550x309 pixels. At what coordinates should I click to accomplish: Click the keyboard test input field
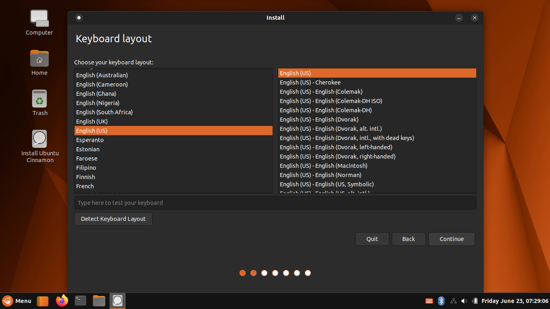coord(275,203)
